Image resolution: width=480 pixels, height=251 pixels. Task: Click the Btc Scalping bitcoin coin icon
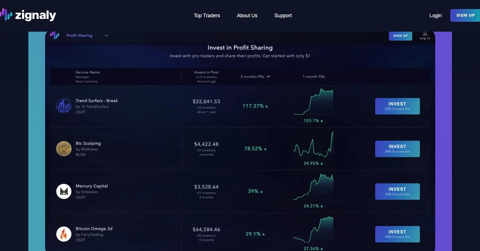click(x=64, y=149)
